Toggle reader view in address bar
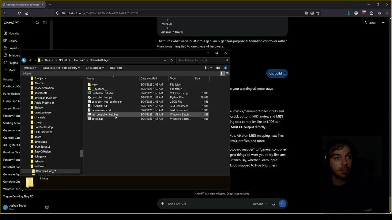The width and height of the screenshot is (392, 220). click(306, 13)
